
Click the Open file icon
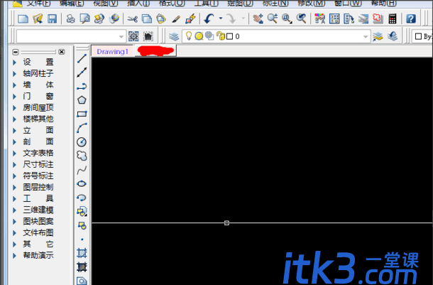tap(38, 18)
